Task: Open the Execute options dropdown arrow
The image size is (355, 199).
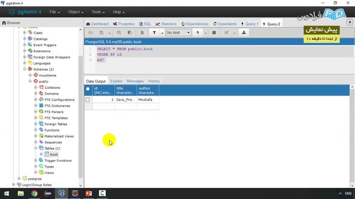Action: point(206,33)
